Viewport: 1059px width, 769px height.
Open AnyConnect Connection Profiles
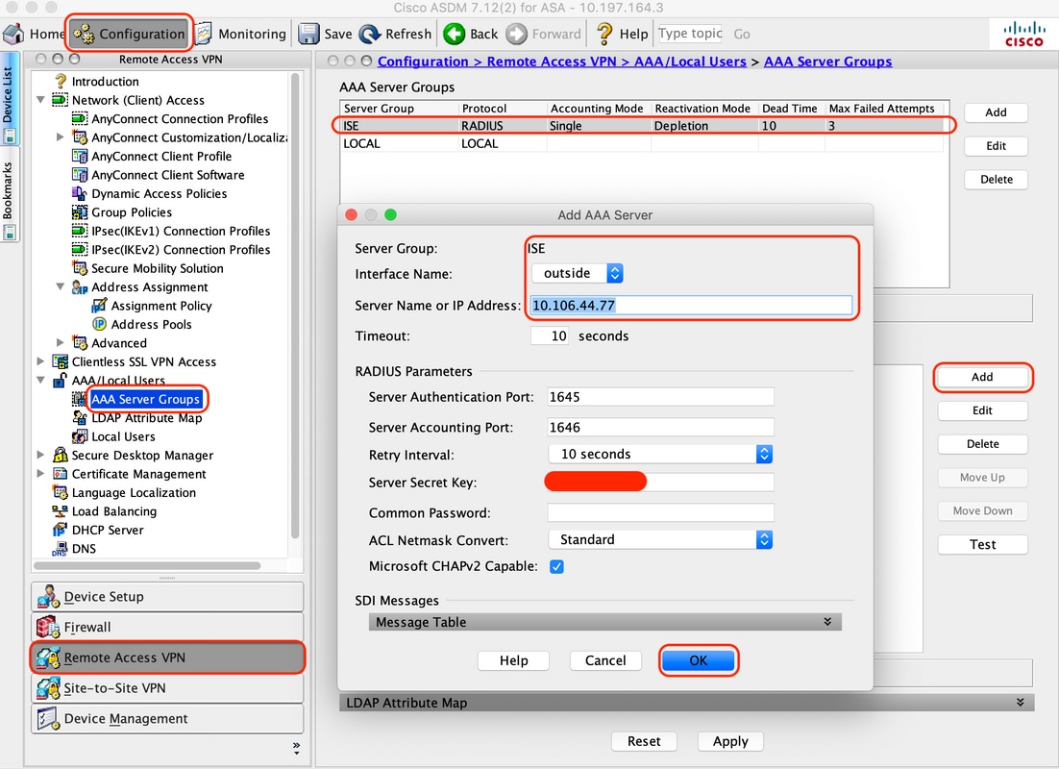point(180,119)
